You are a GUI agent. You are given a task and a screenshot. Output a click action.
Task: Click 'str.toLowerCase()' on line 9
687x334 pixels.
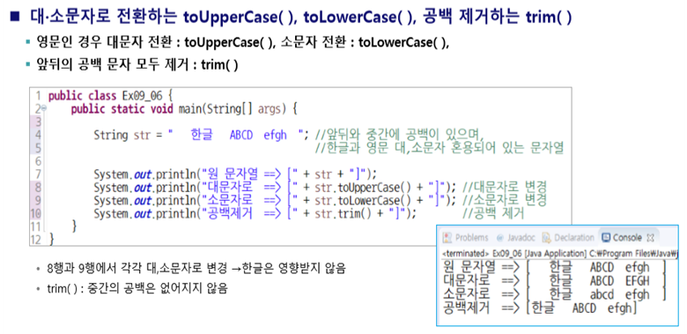coord(363,200)
